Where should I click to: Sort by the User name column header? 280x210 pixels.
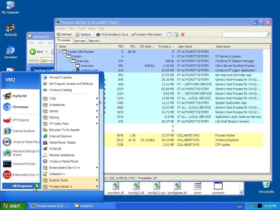[194, 46]
